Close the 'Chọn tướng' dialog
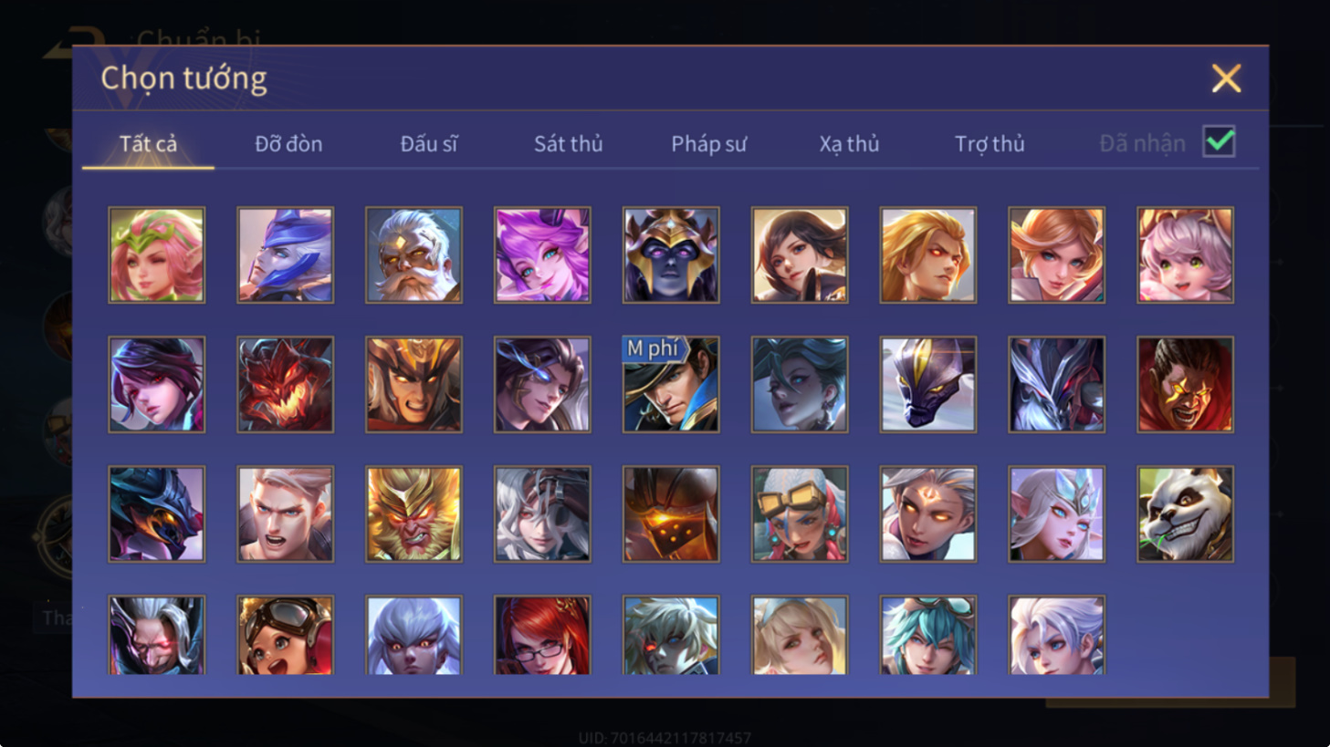This screenshot has width=1330, height=747. point(1226,78)
